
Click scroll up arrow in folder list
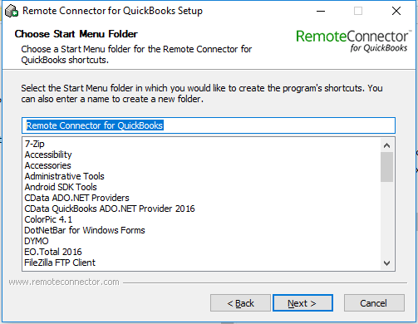[387, 145]
